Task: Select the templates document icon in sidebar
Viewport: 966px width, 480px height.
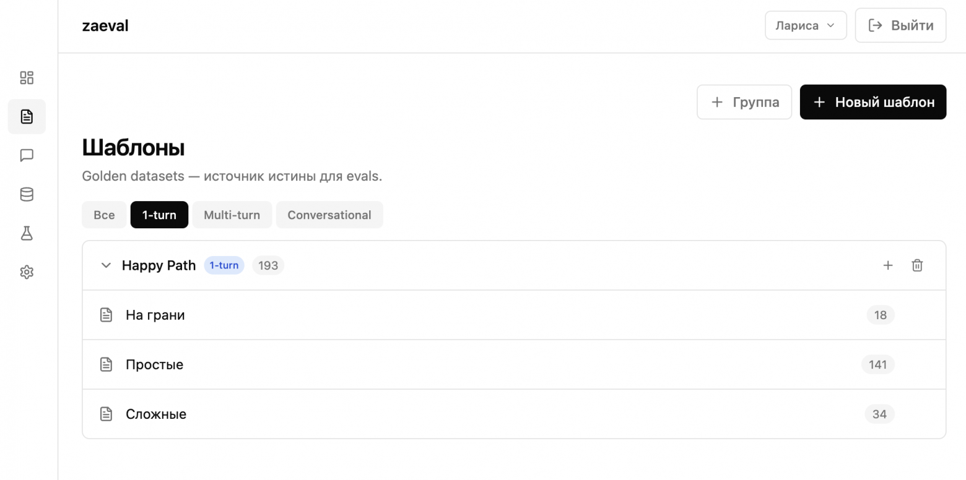Action: pyautogui.click(x=27, y=116)
